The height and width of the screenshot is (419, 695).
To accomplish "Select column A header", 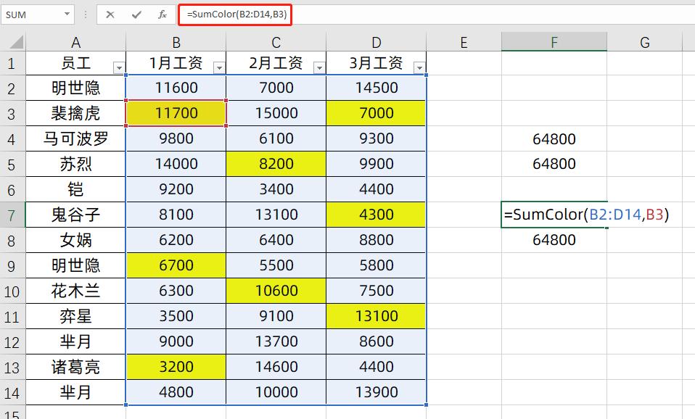I will 75,43.
